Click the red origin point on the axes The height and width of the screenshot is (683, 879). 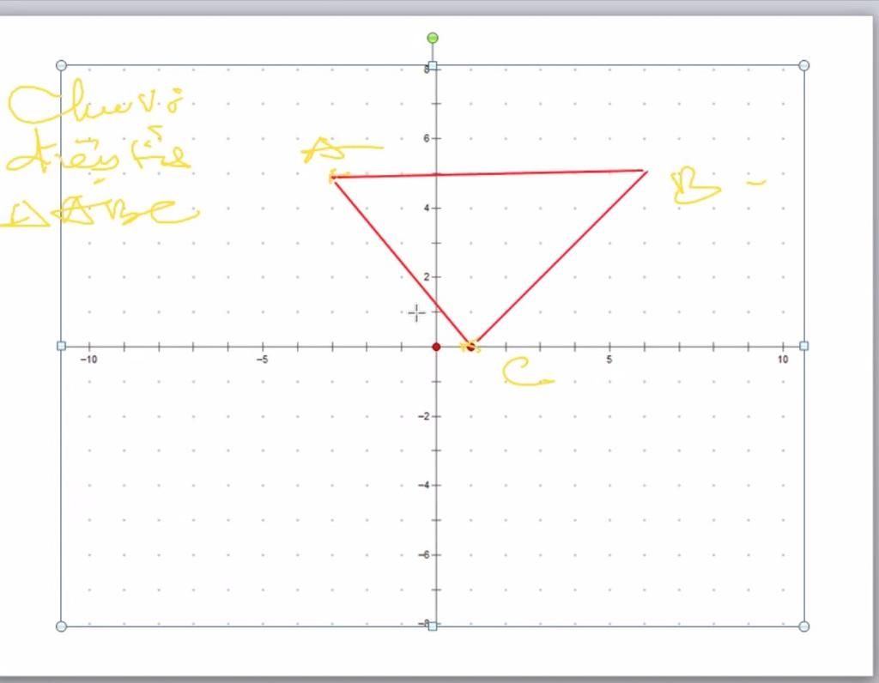(436, 347)
